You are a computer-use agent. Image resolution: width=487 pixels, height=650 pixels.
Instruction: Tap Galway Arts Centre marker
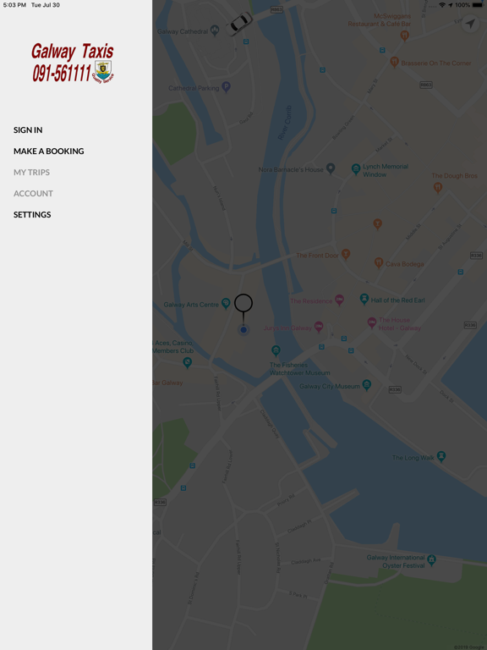(x=226, y=304)
